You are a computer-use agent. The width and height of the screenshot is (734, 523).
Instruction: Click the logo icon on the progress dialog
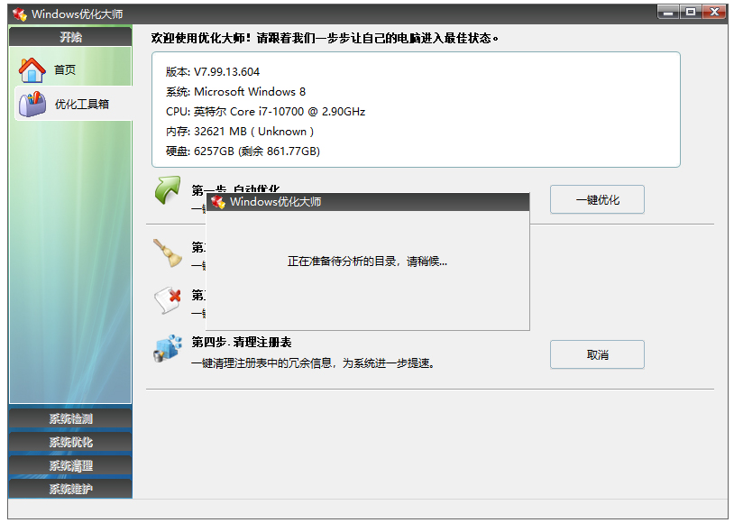click(219, 201)
